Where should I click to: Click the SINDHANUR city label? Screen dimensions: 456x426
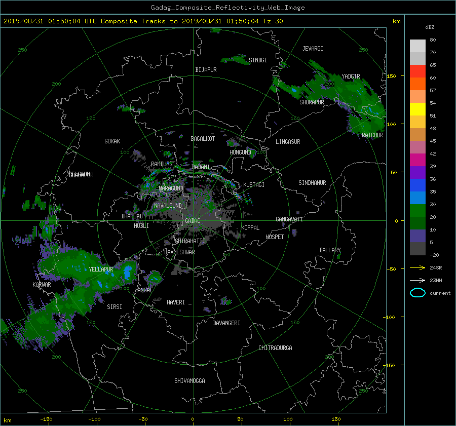[x=312, y=183]
